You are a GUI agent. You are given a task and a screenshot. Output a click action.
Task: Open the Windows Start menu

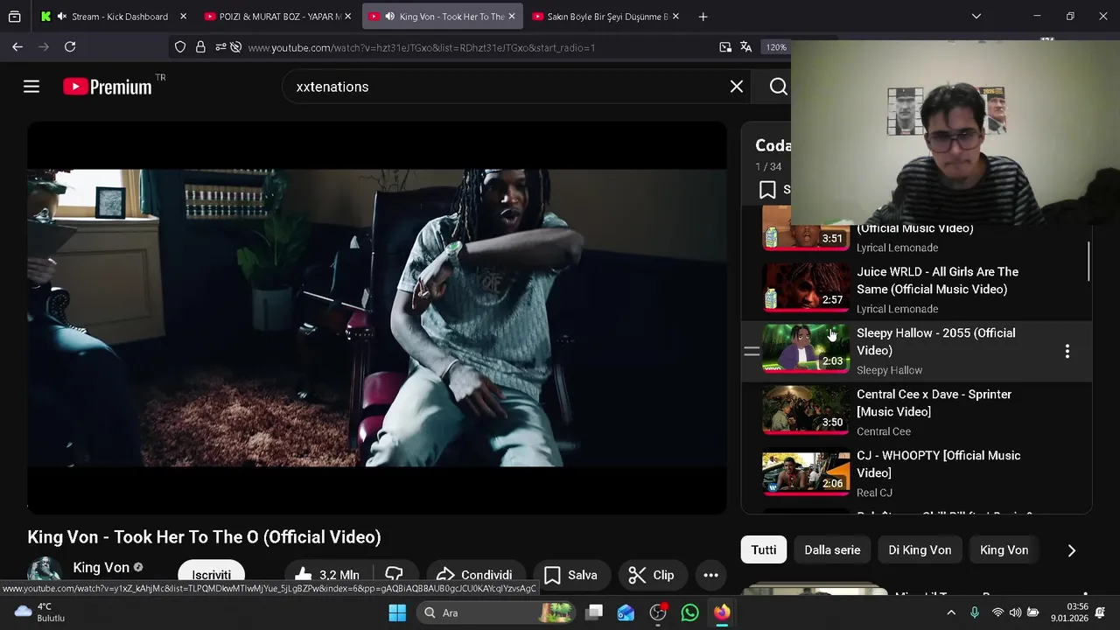coord(397,612)
